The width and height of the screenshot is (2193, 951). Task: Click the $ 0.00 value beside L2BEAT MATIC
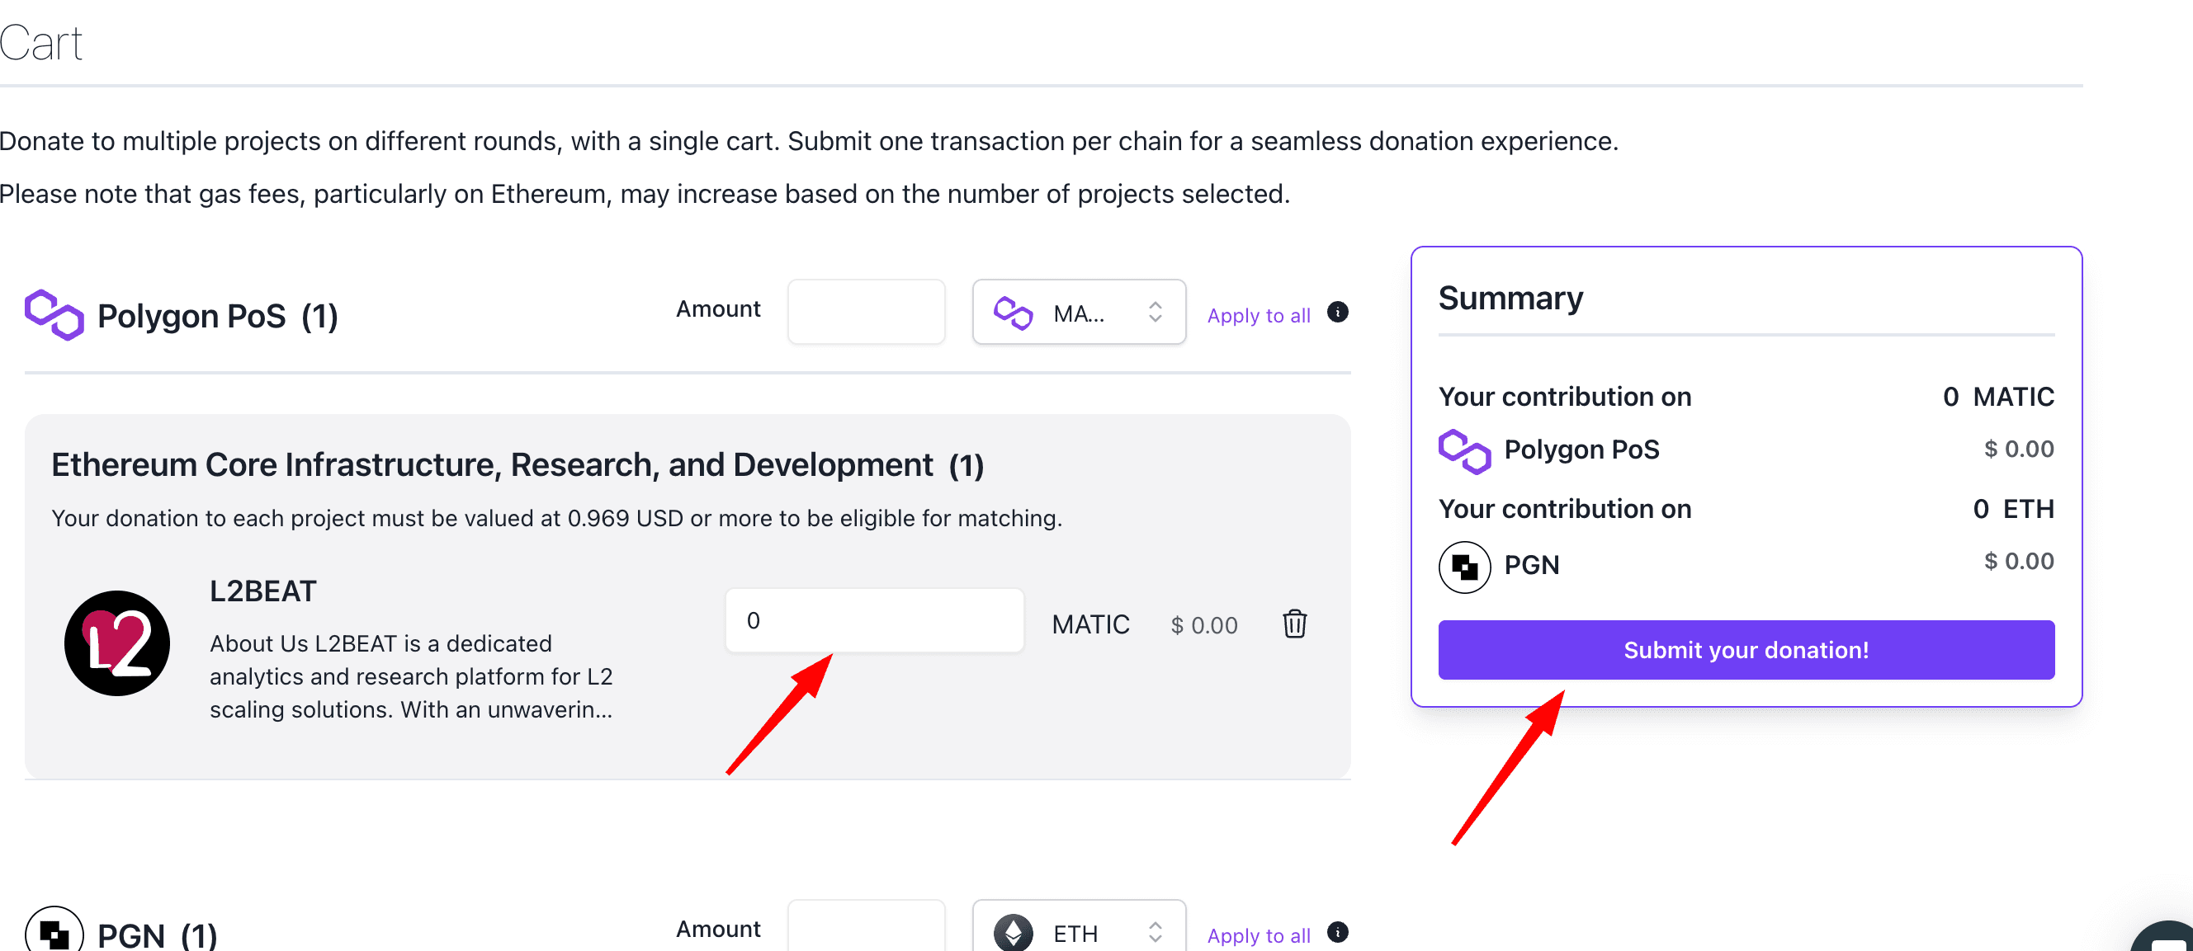[x=1203, y=626]
